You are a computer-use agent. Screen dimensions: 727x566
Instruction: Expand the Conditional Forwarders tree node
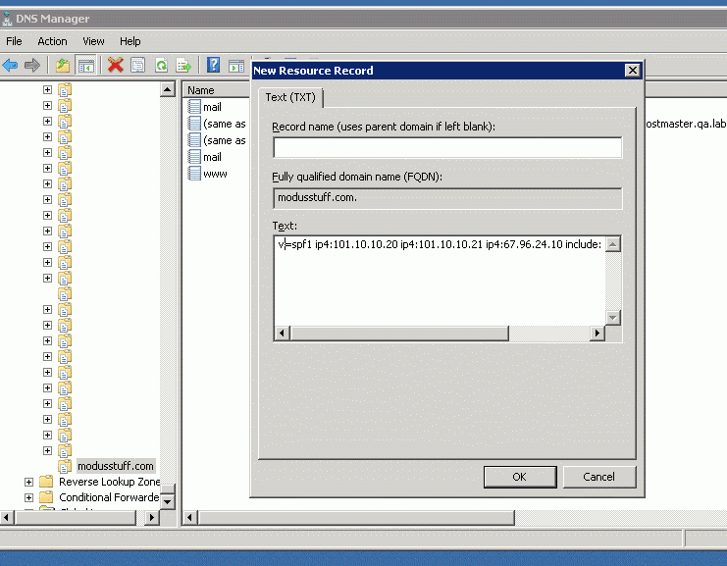[28, 497]
